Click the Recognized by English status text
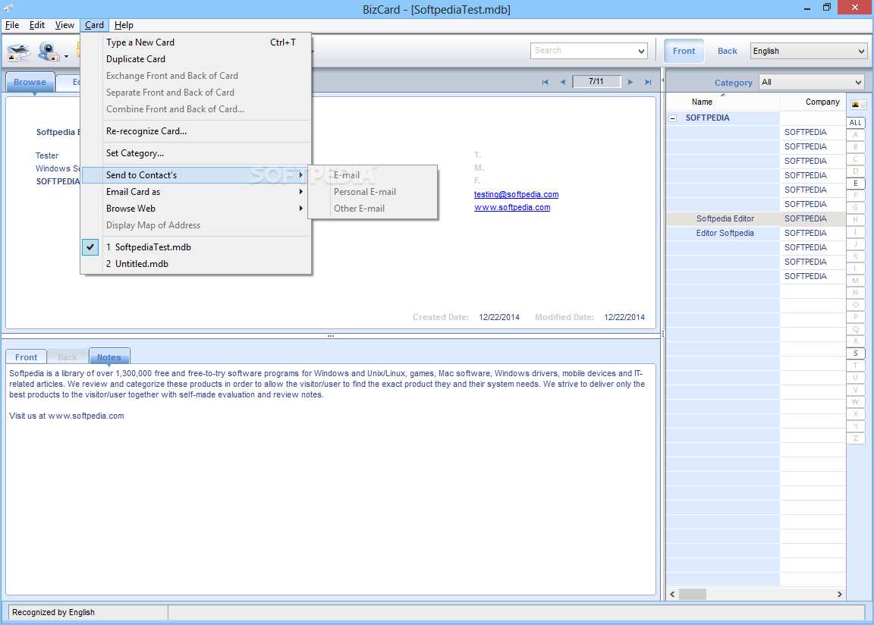 click(x=54, y=612)
